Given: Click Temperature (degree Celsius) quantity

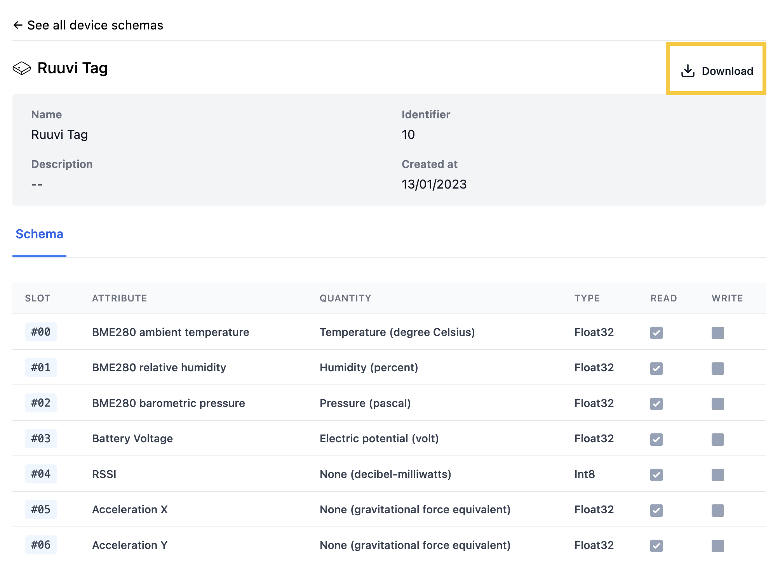Looking at the screenshot, I should click(x=397, y=332).
